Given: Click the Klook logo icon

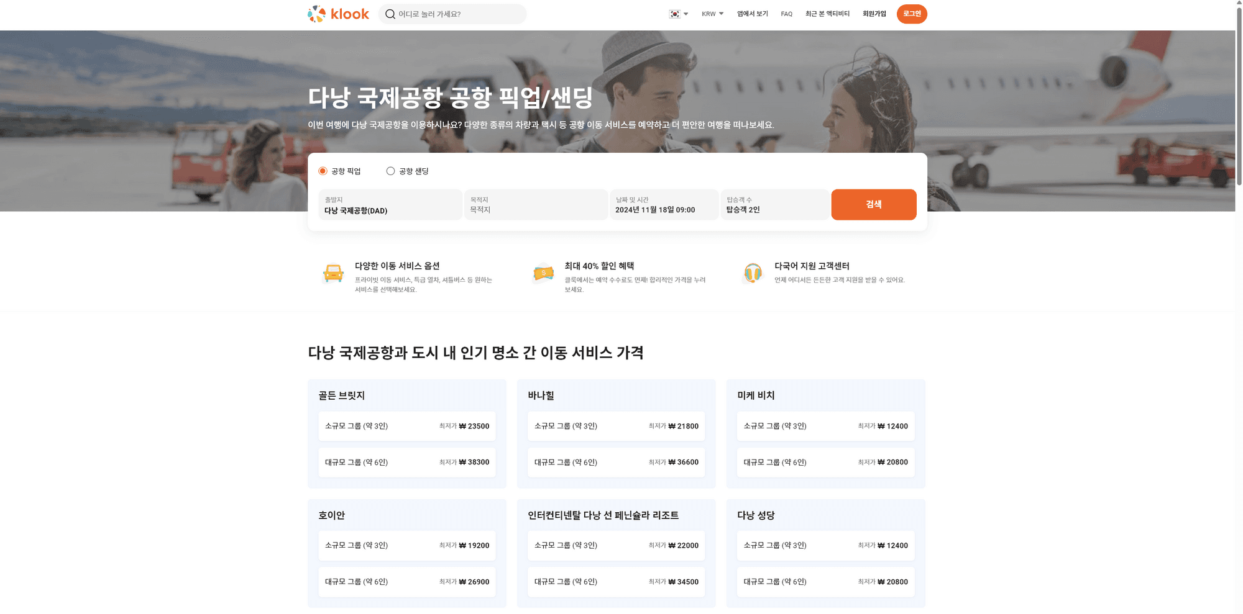Looking at the screenshot, I should point(317,14).
